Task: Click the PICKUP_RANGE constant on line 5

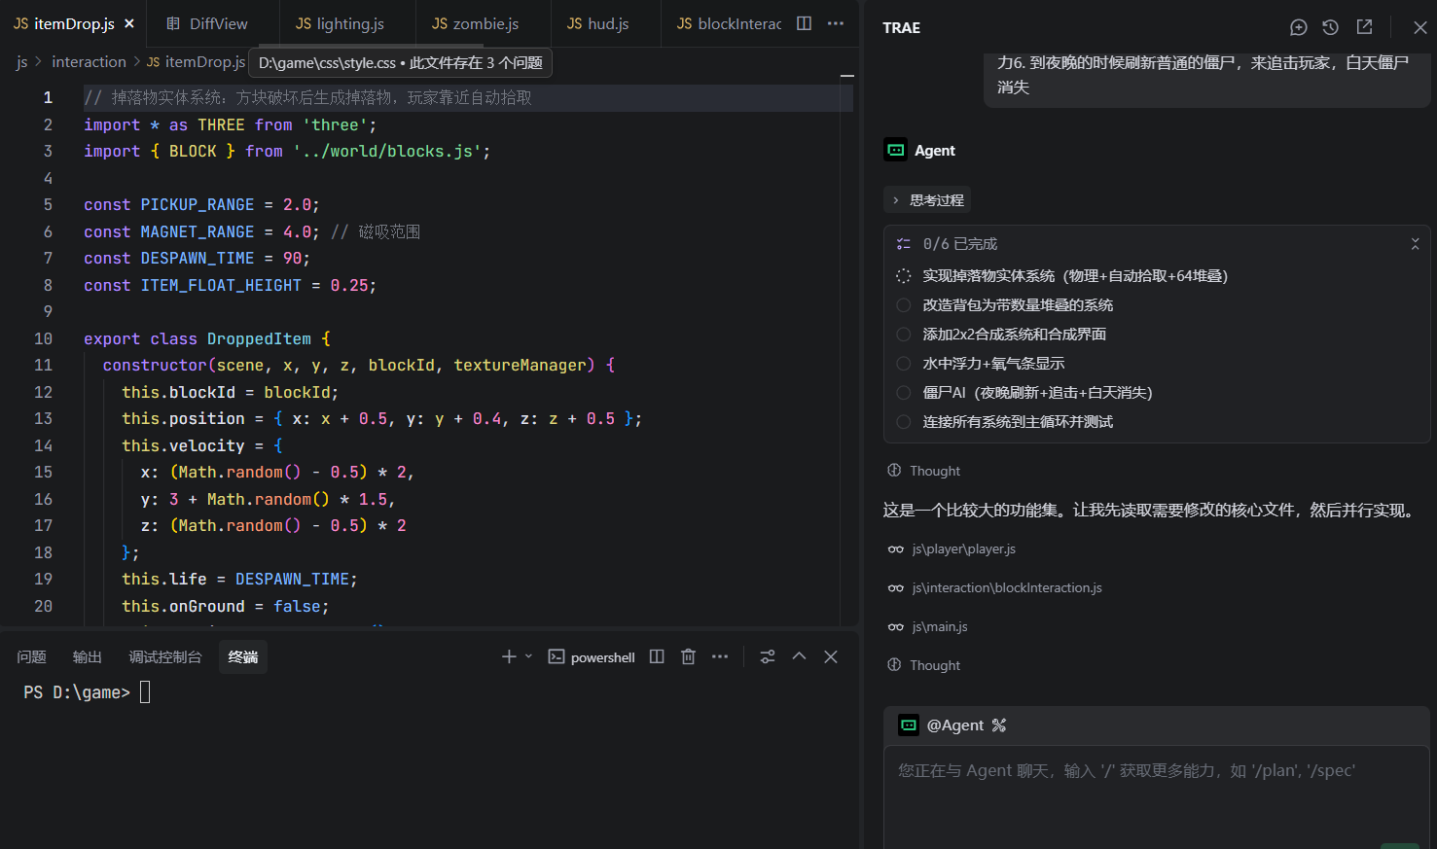Action: point(198,205)
